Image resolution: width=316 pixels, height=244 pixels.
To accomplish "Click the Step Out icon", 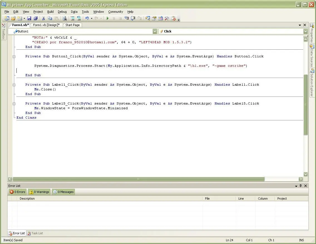I will coord(139,19).
